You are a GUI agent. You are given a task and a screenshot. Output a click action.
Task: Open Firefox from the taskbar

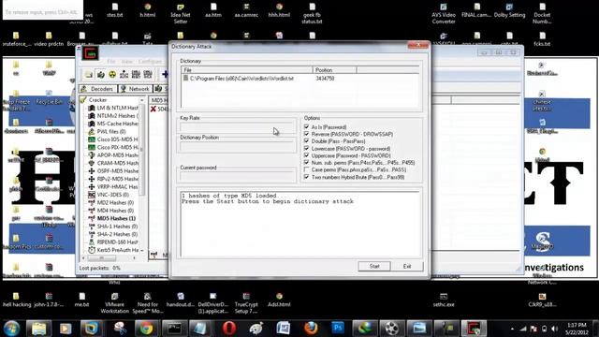(x=311, y=329)
